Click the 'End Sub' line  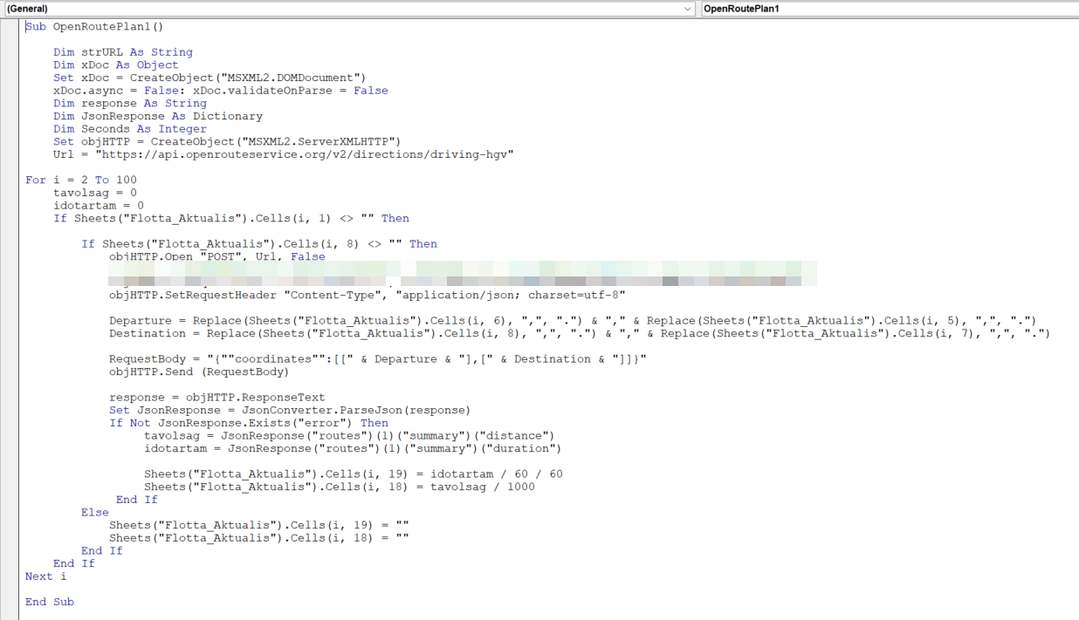[50, 602]
